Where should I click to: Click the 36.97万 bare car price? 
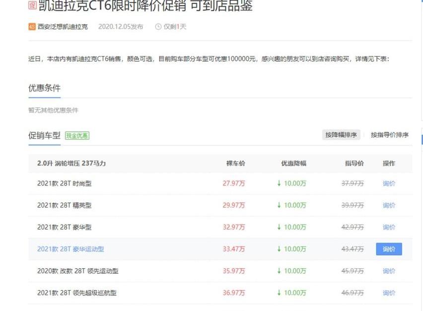[x=234, y=293]
